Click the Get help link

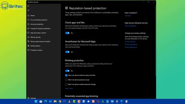pos(128,16)
